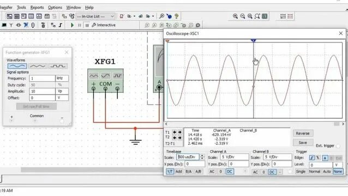Set trigger source to channel A
Screen dimensions: 348x196
(x=325, y=158)
